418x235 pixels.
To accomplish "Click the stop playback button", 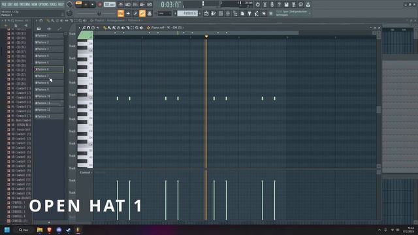I will [92, 5].
